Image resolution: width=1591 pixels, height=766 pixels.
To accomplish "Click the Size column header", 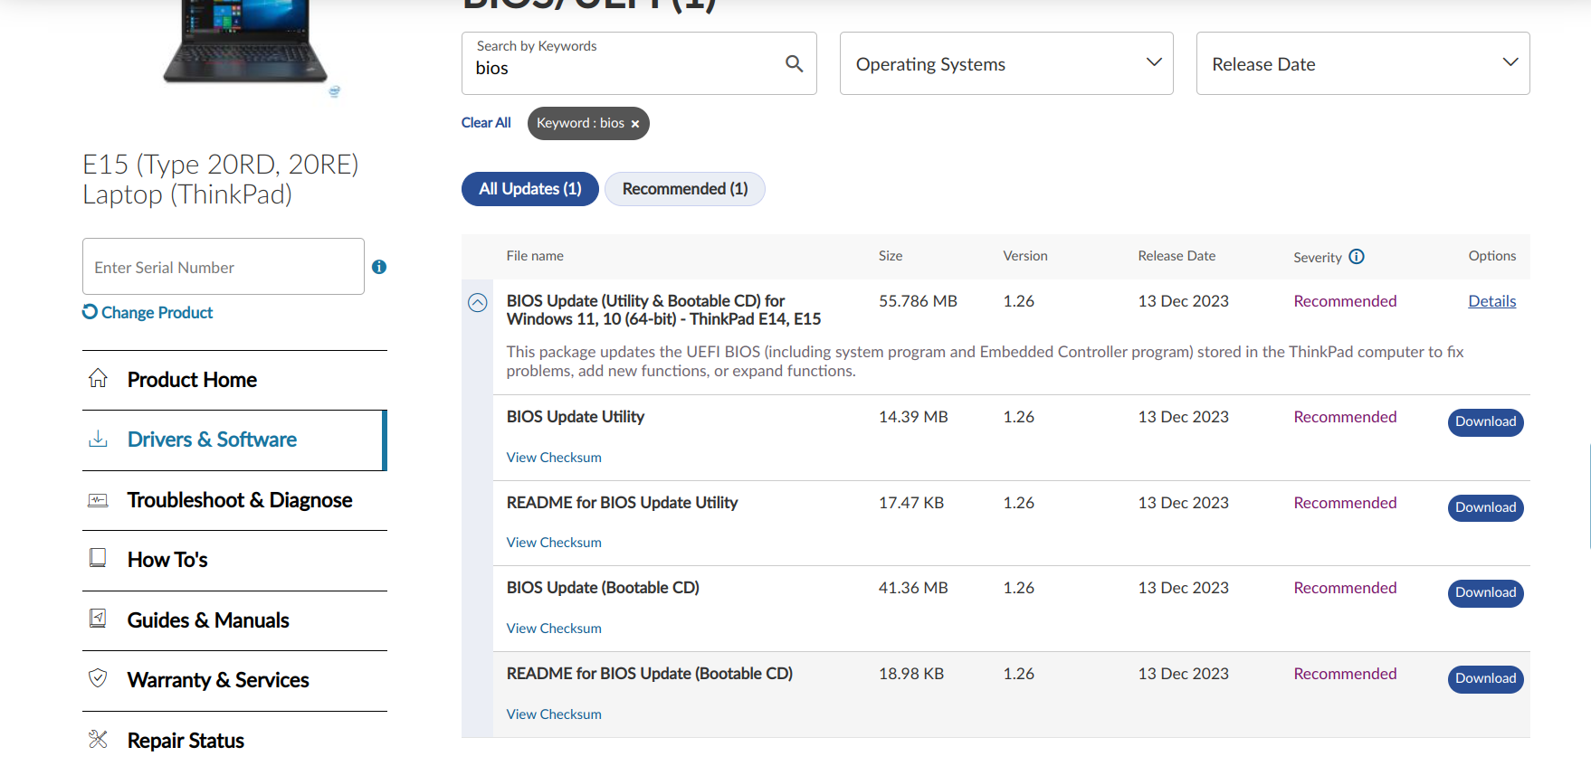I will [x=891, y=256].
